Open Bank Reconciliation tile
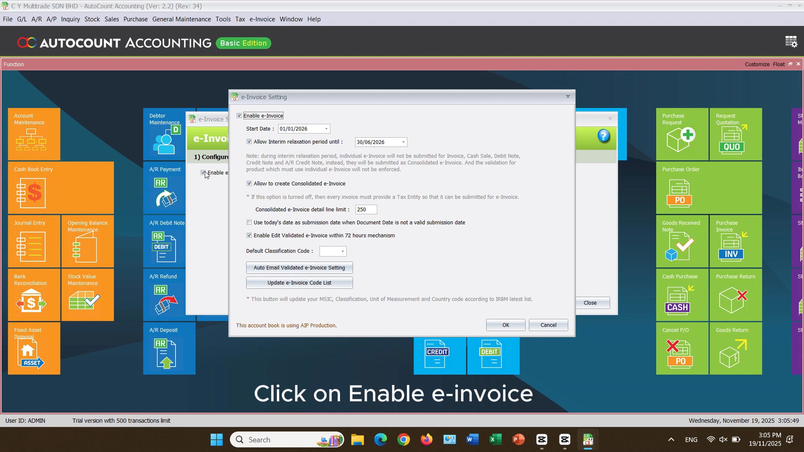804x452 pixels. coord(34,295)
